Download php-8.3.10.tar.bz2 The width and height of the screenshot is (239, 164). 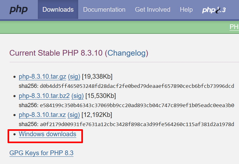[x=44, y=96]
